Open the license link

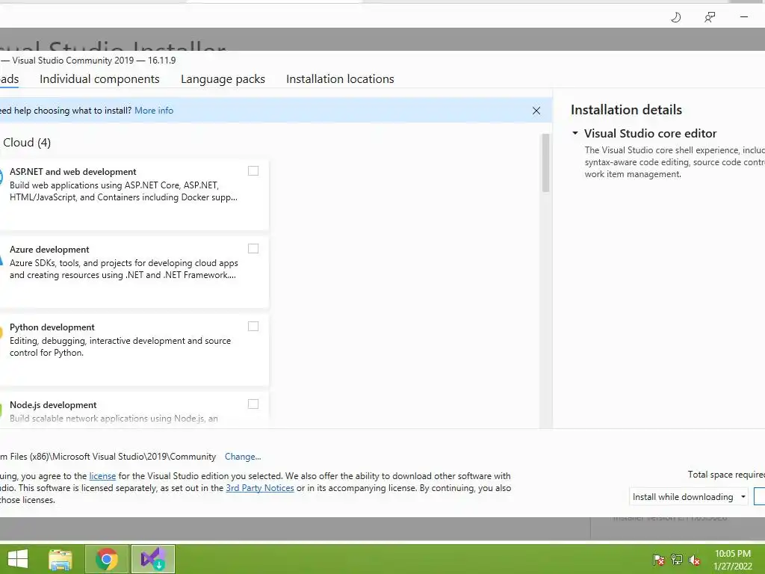coord(102,476)
